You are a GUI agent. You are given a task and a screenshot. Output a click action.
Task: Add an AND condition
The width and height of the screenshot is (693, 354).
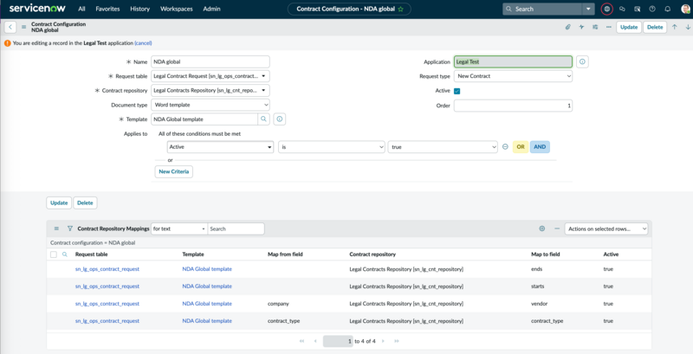point(540,147)
